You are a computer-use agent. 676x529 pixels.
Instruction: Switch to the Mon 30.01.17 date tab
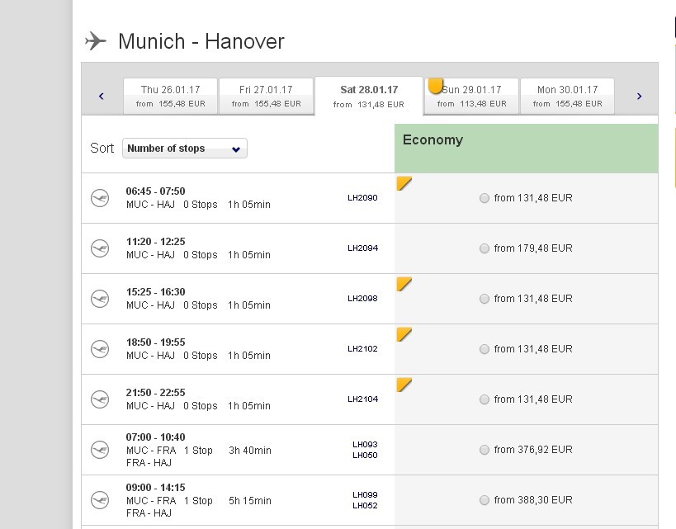pyautogui.click(x=566, y=96)
